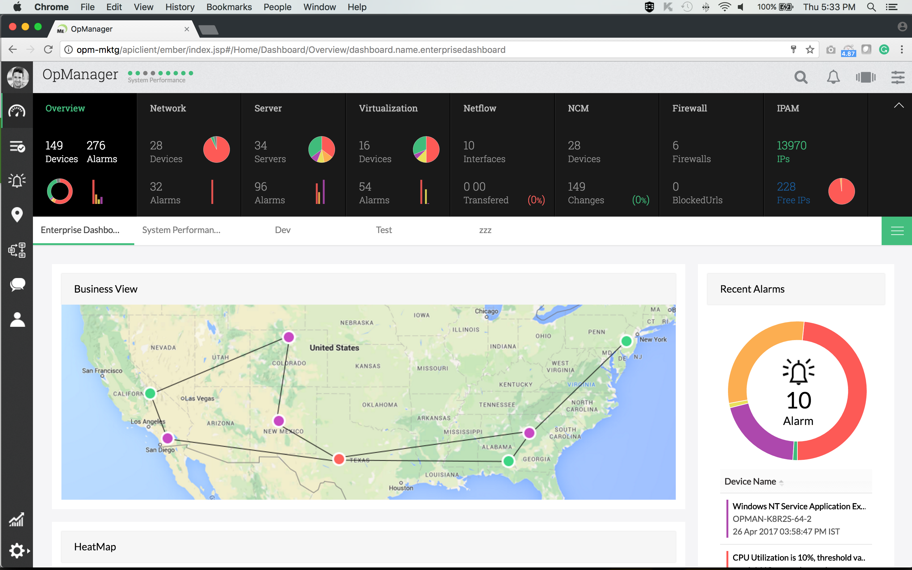Open a new Chrome tab

tap(208, 29)
